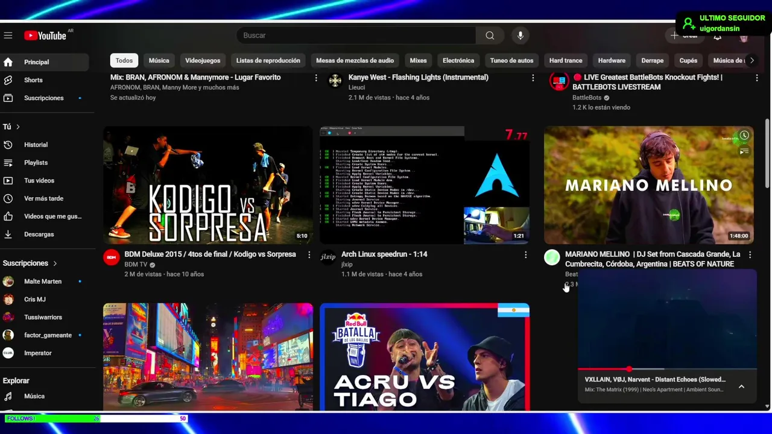The image size is (772, 434).
Task: Select the Música chip
Action: click(159, 60)
